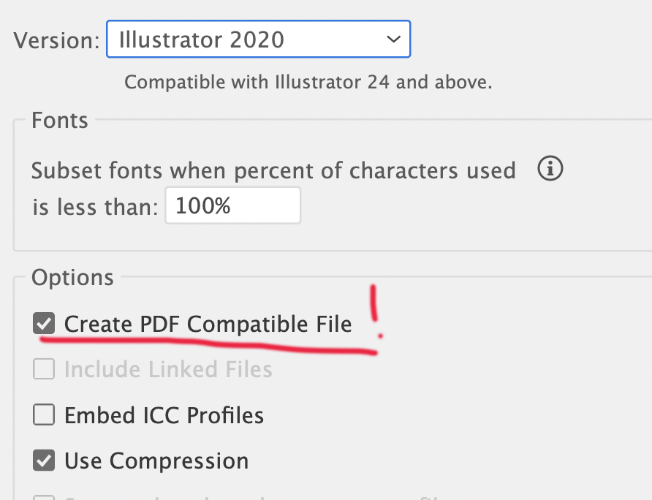Toggle the Include Linked Files option

click(x=43, y=369)
